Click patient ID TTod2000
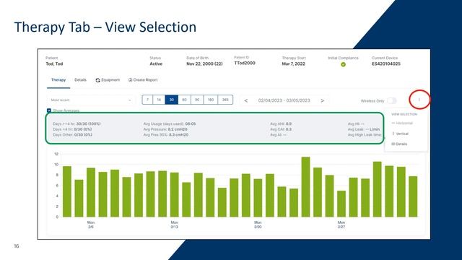This screenshot has width=462, height=260. coord(245,63)
